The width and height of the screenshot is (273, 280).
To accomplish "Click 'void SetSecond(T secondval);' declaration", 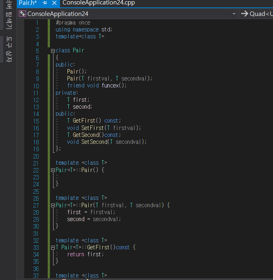I will coord(107,142).
